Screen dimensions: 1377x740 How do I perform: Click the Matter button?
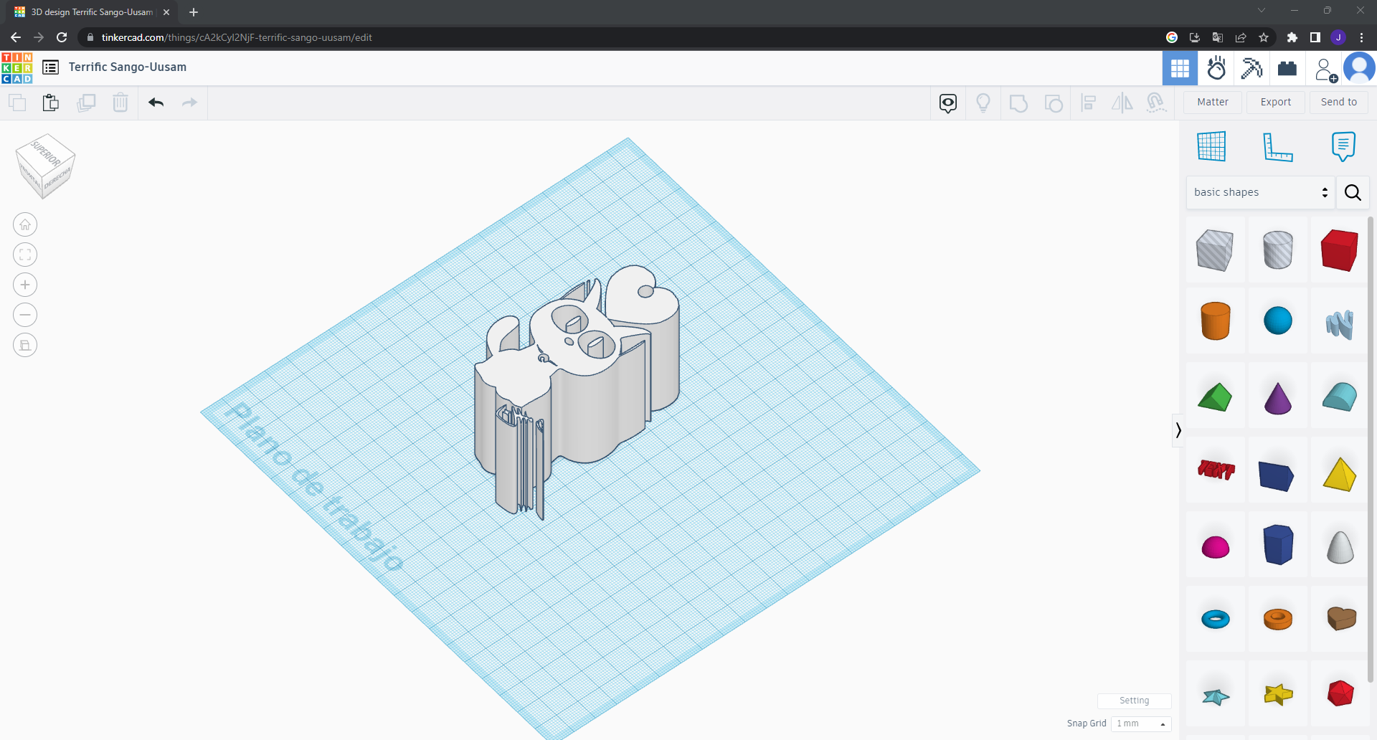click(x=1213, y=102)
